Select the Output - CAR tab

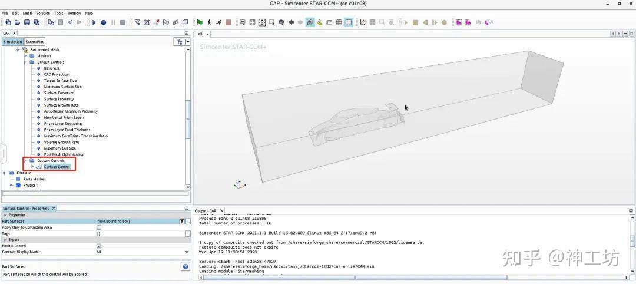click(x=206, y=211)
